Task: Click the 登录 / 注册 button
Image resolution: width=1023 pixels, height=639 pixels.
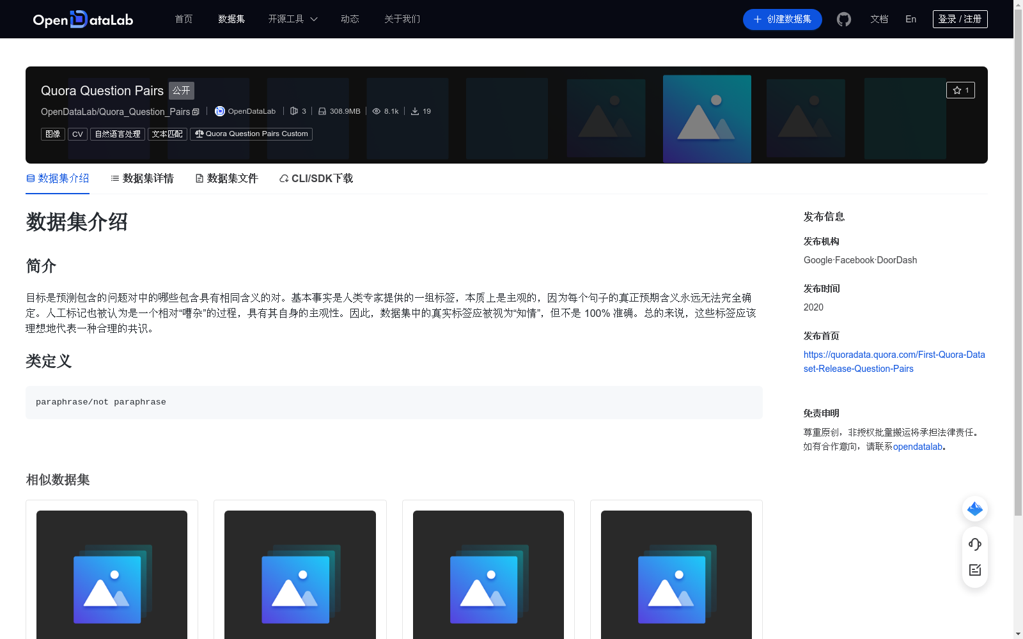Action: 960,19
